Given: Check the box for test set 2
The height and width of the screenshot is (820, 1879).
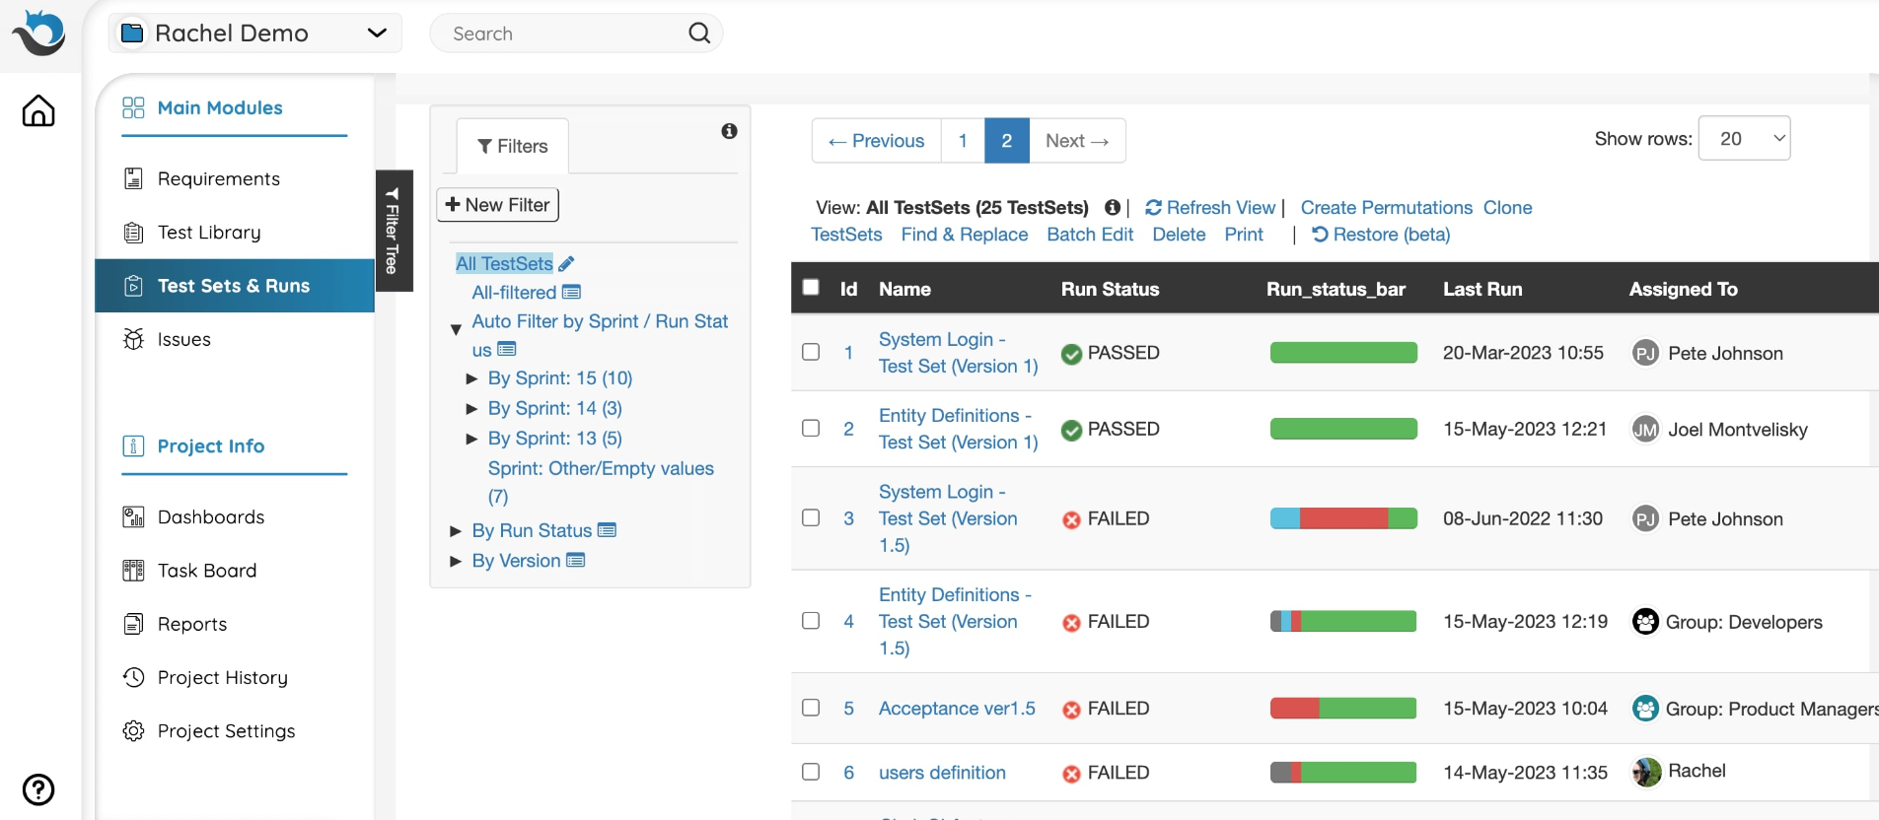Looking at the screenshot, I should (x=811, y=428).
